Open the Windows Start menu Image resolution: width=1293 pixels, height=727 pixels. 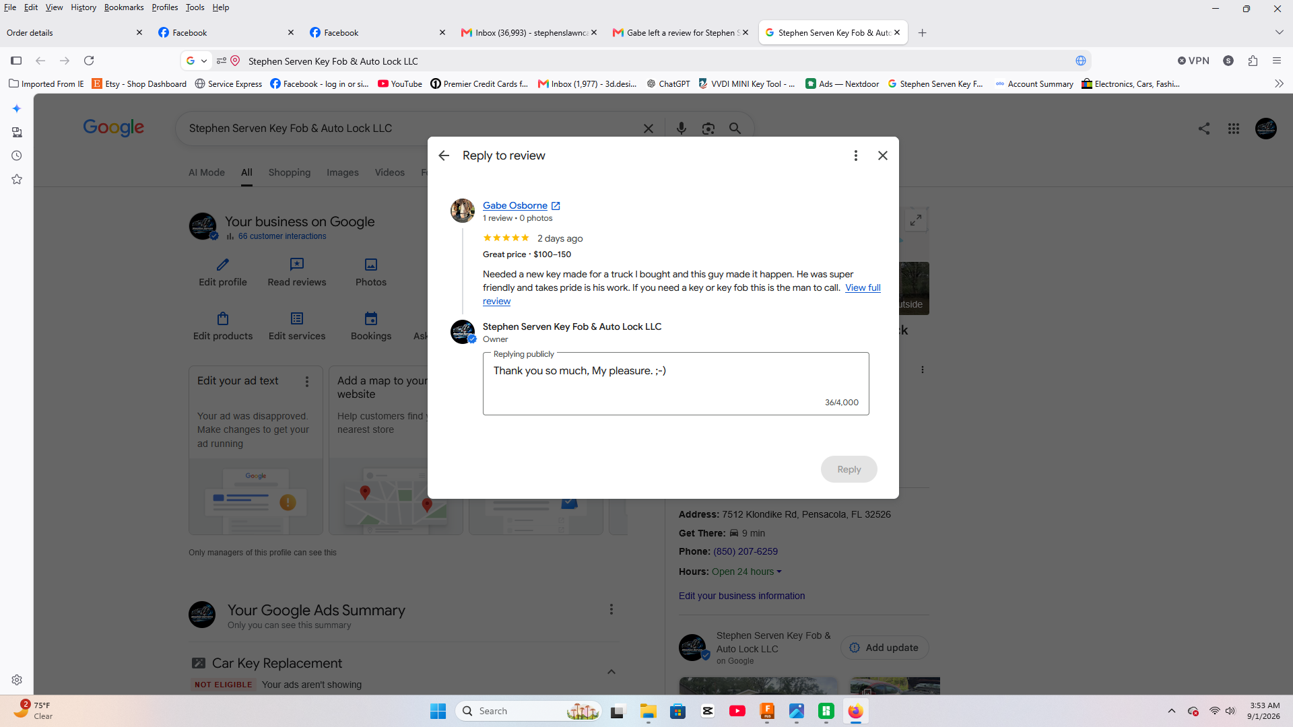click(438, 711)
